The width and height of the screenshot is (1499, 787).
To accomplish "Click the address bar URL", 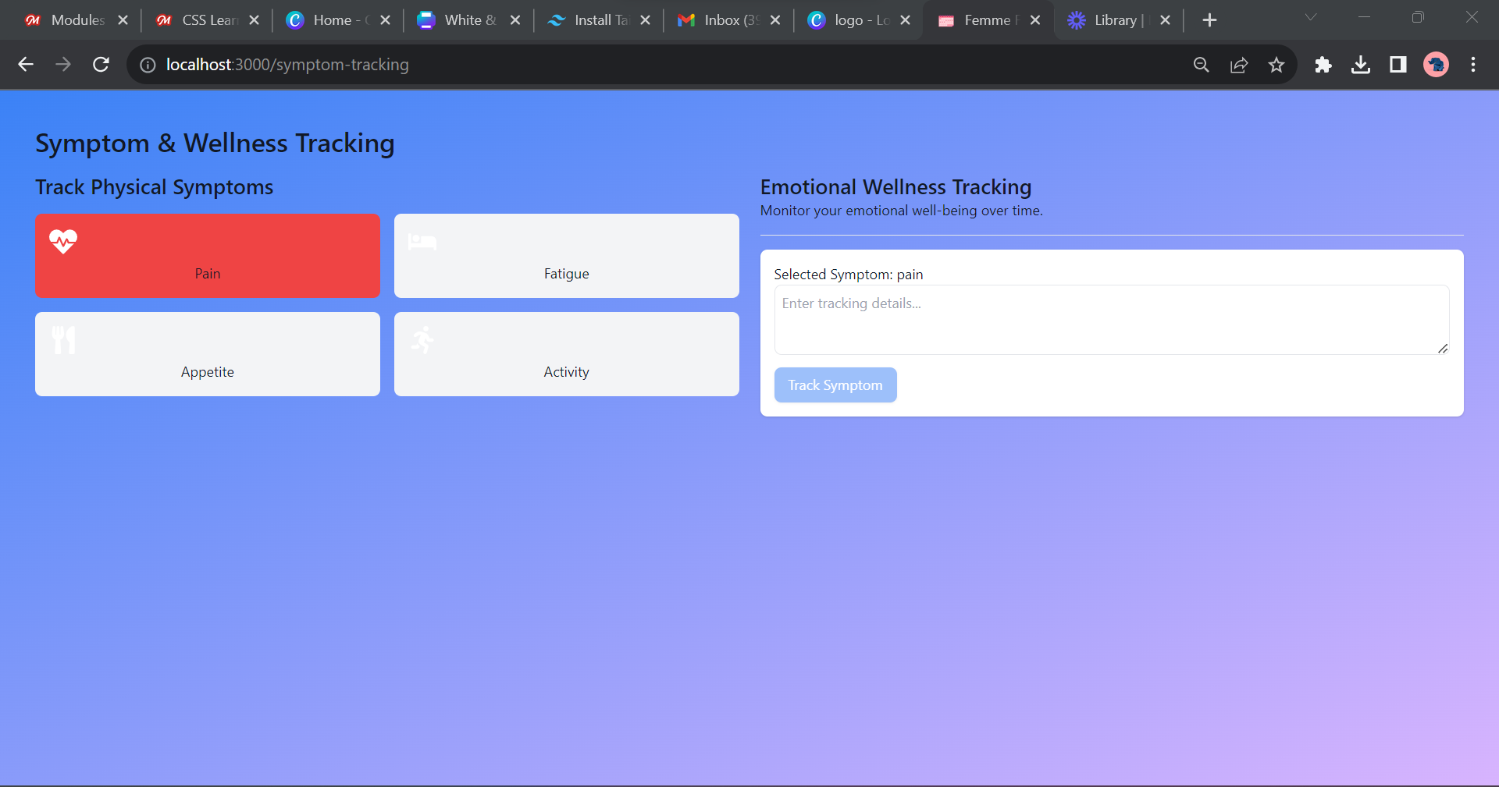I will pos(287,65).
